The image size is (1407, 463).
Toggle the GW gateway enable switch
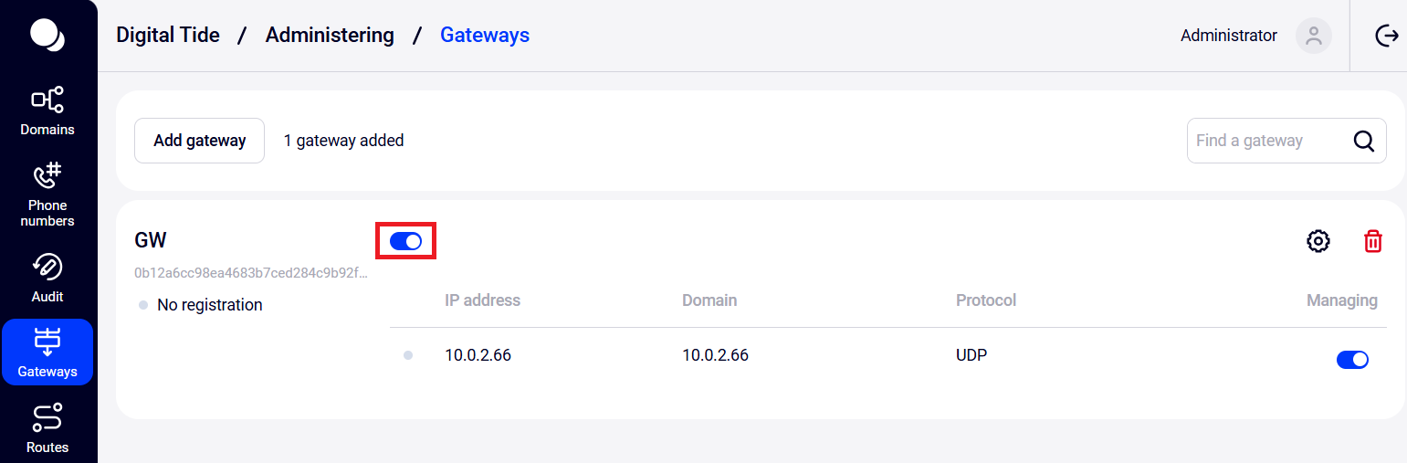(405, 241)
